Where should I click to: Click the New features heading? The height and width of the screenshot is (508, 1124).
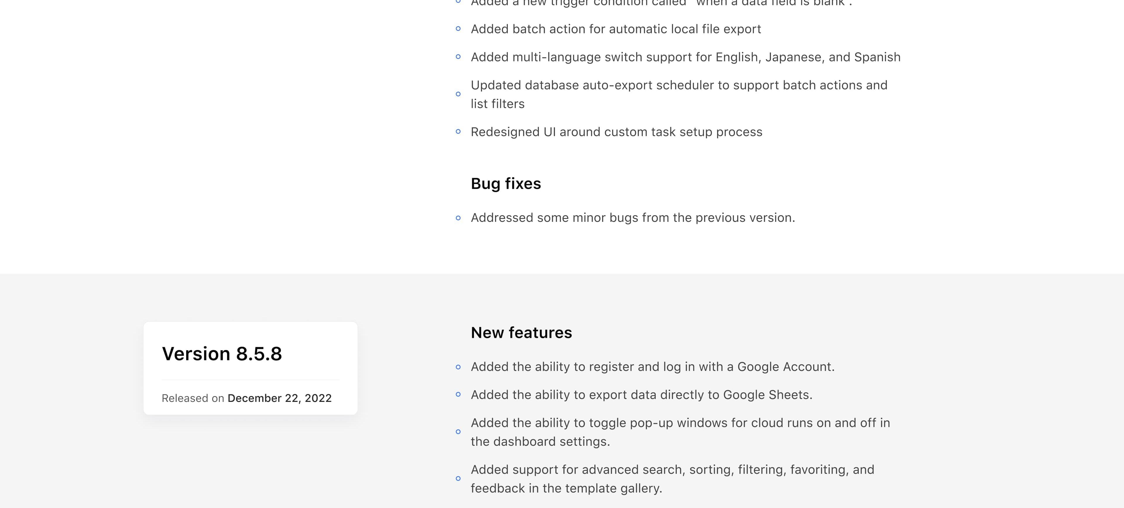pos(521,332)
